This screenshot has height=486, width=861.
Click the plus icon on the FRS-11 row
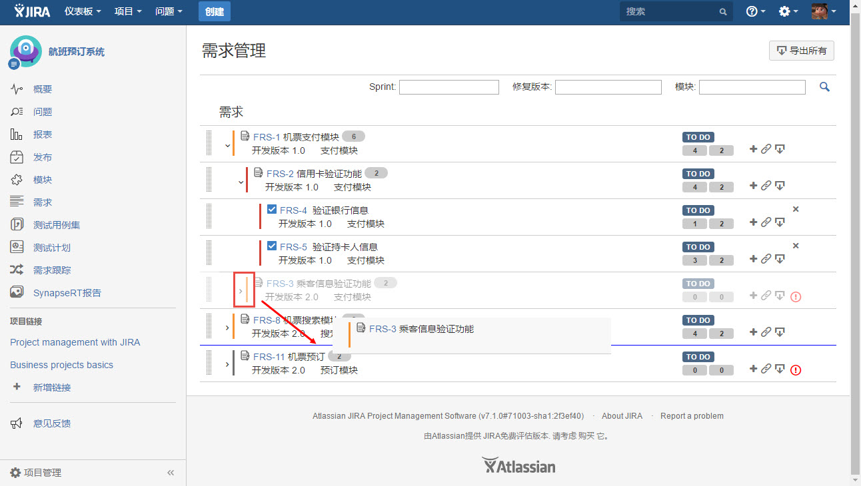(x=753, y=369)
